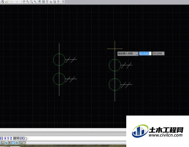Select the Pan hand tool
This screenshot has width=189, height=147.
tap(24, 2)
